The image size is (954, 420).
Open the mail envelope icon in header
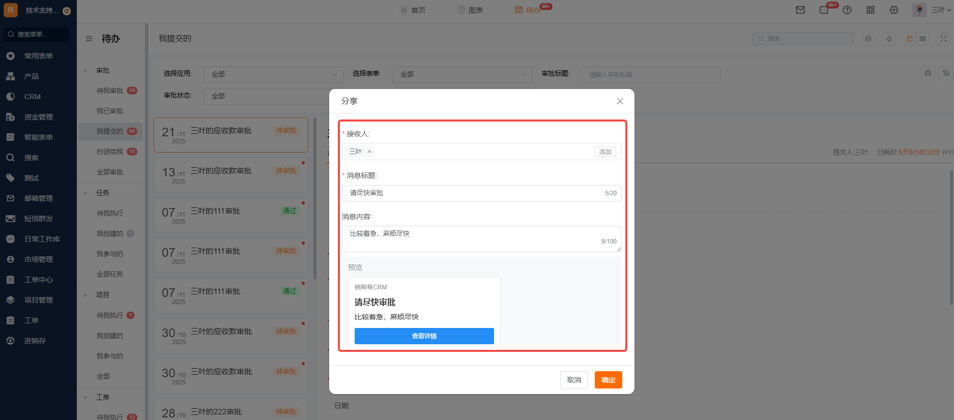(x=800, y=10)
